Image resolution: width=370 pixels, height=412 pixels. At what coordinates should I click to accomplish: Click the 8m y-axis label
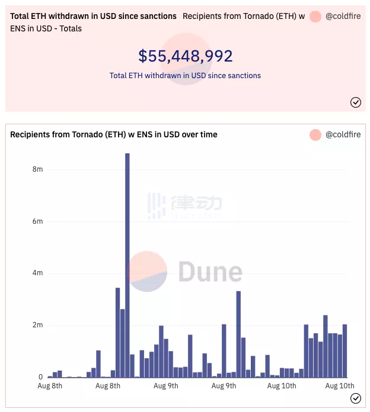[37, 169]
